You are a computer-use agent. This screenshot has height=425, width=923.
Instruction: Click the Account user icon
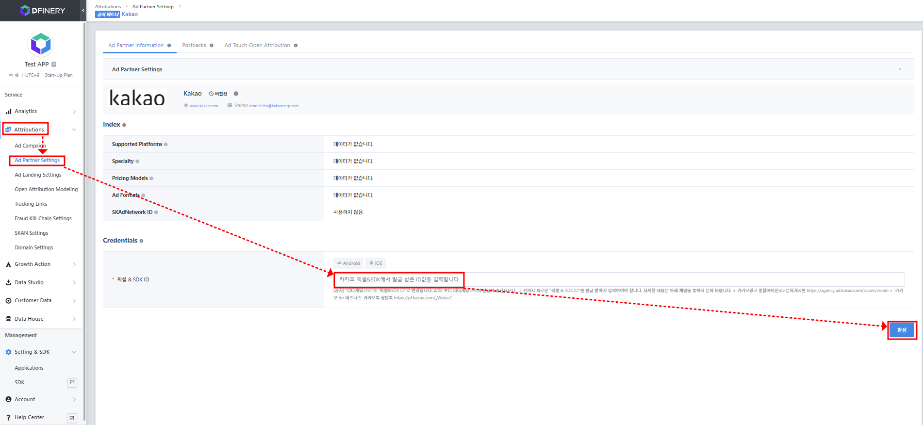(x=8, y=399)
